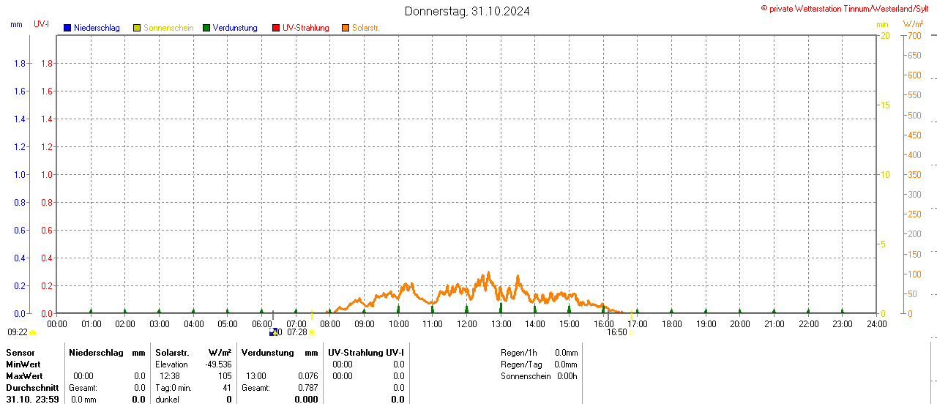Viewport: 937px width, 404px height.
Task: Click the blue Niederschlag legend square
Action: coord(67,28)
